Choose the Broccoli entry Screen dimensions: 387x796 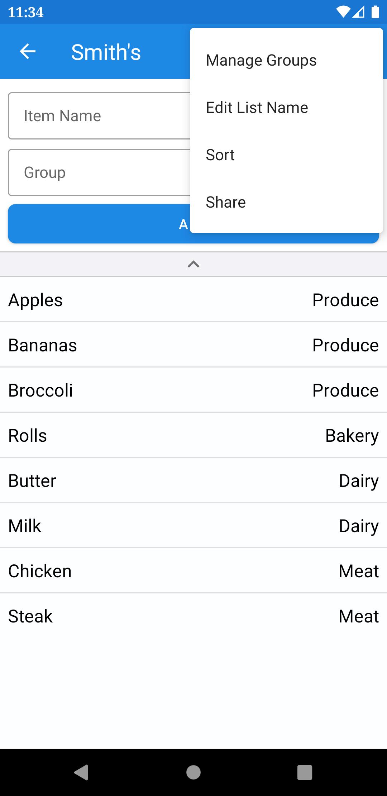(x=193, y=390)
